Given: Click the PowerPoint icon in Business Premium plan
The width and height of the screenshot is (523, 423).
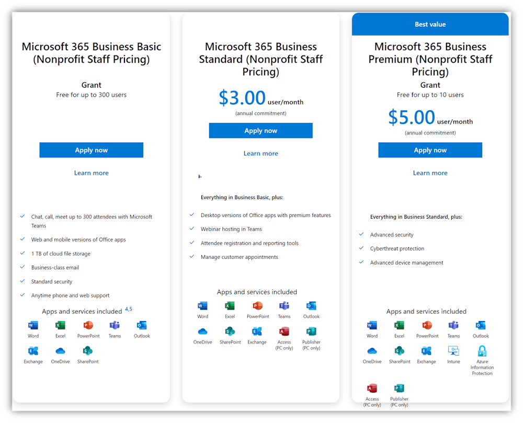Looking at the screenshot, I should 427,325.
